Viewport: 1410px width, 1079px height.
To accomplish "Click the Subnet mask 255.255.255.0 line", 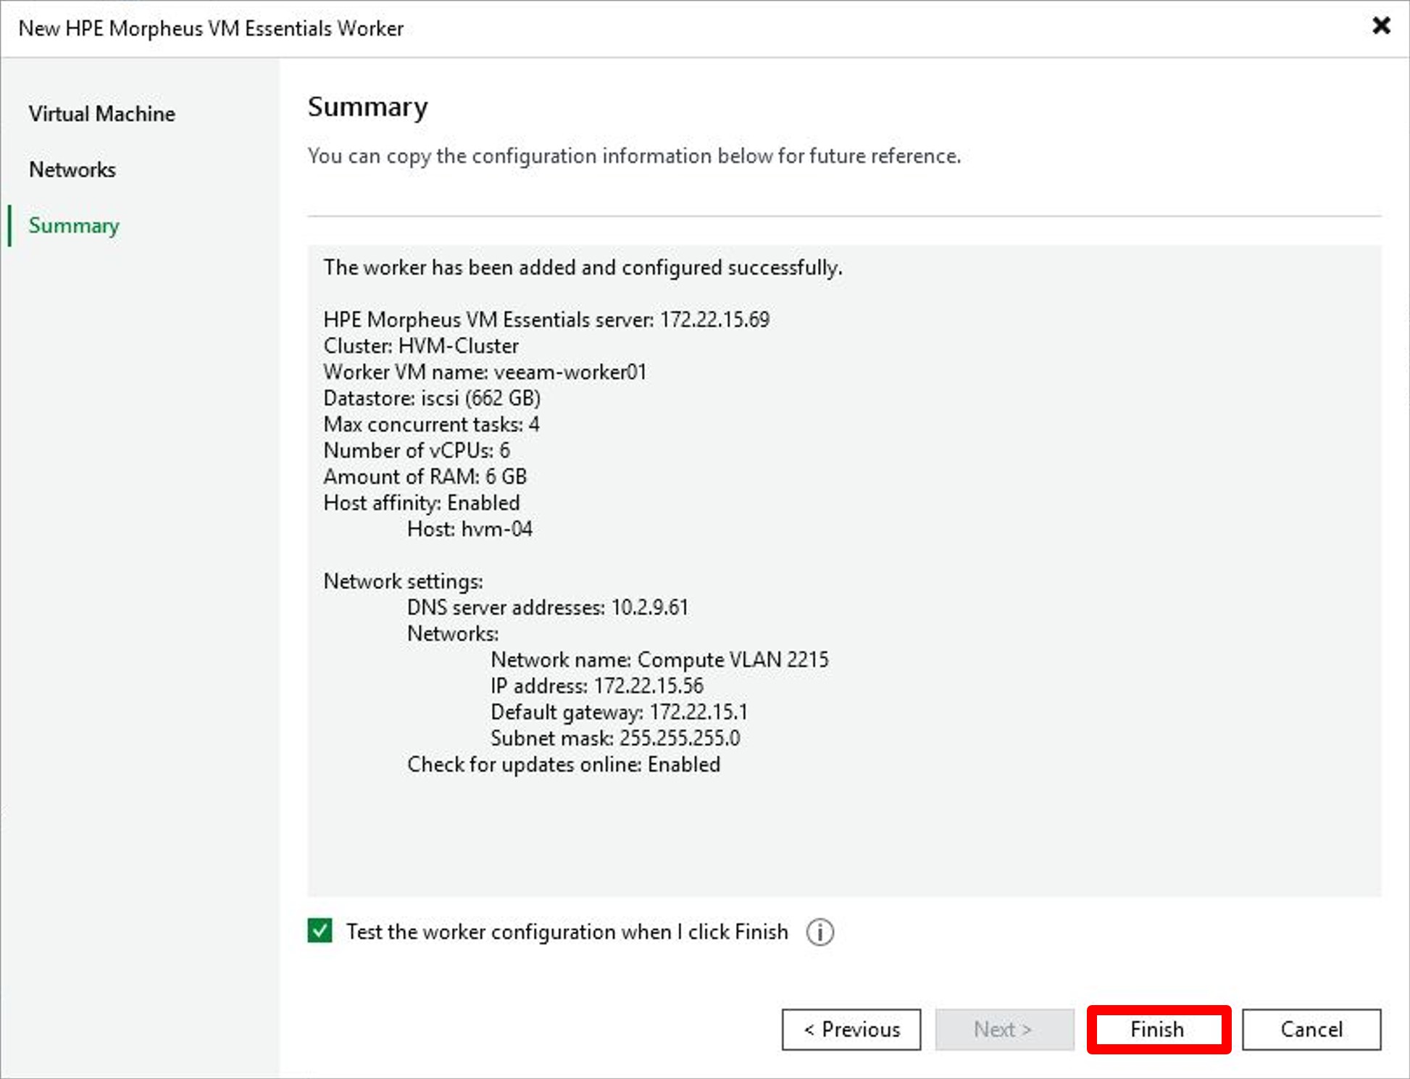I will point(616,738).
